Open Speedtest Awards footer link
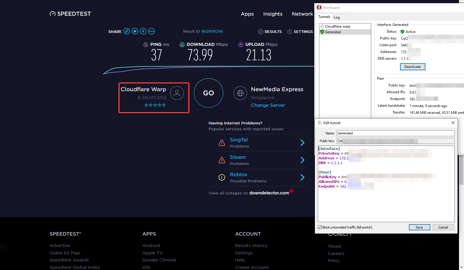This screenshot has width=464, height=270. 69,260
